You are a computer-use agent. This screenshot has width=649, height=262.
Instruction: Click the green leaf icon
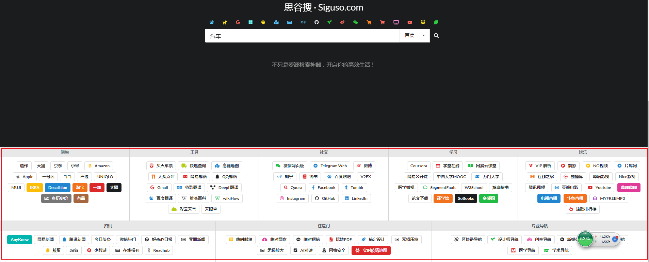click(436, 22)
